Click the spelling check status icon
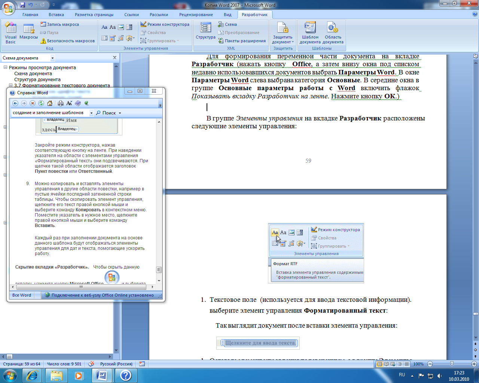This screenshot has height=383, width=479. (91, 364)
